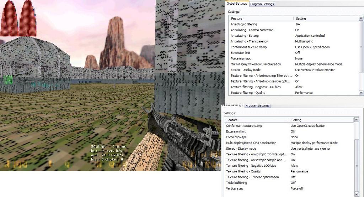
Task: Select the Triple buffering row
Action: point(289,183)
